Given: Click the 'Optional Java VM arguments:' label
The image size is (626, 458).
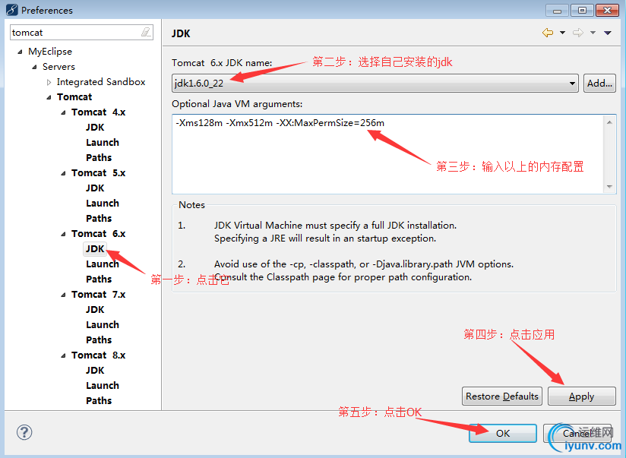Looking at the screenshot, I should click(x=237, y=104).
